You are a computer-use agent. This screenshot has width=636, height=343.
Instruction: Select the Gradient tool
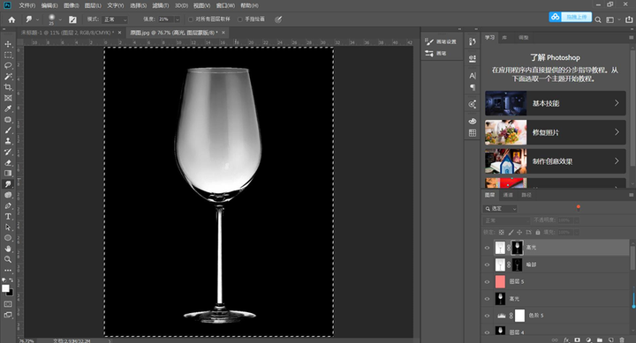(x=8, y=174)
